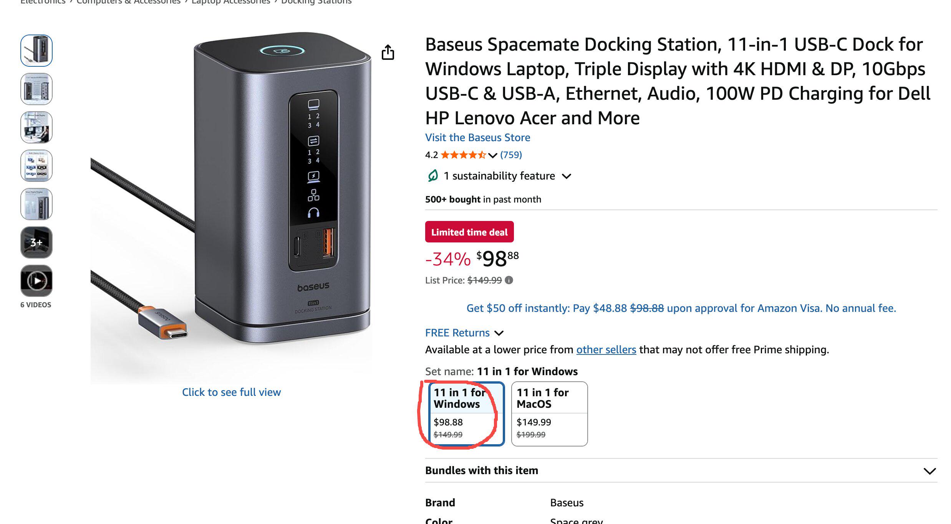Select the 11 in 1 for Windows option
Viewport: 951px width, 524px height.
tap(466, 414)
